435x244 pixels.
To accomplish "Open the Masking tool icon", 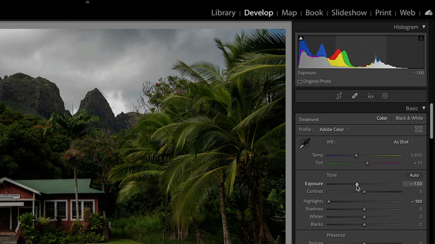I will tap(385, 96).
